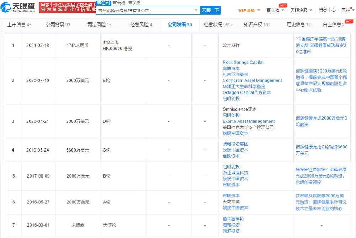Screen dimensions: 356x238
Task: Clear the search box with the X icon
Action: [x=196, y=10]
